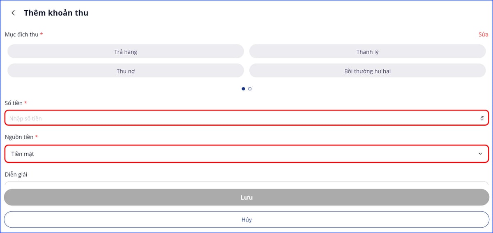Click the Diễn giải label text

pos(16,175)
